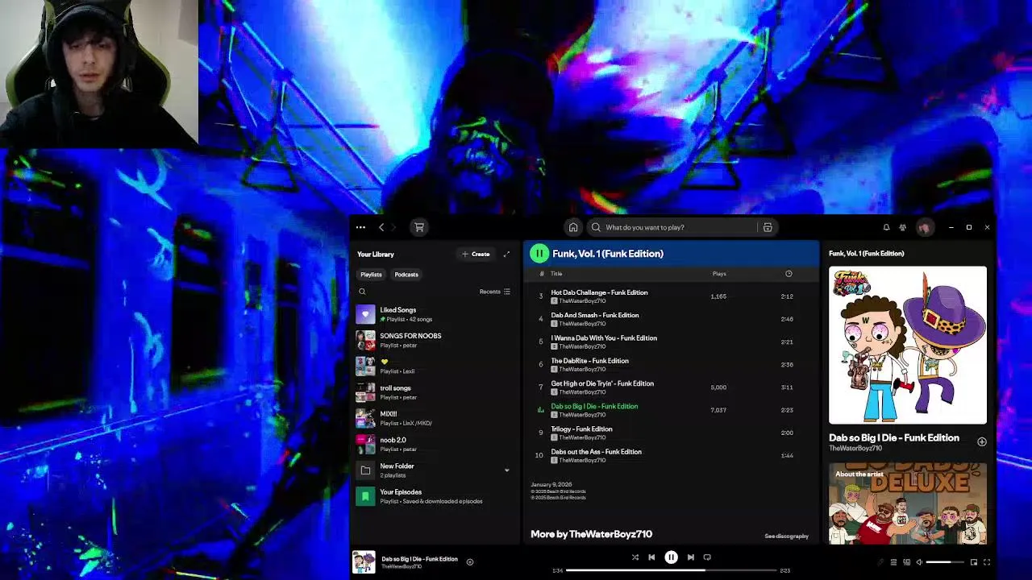Open the playback queue
The height and width of the screenshot is (580, 1032).
tap(893, 562)
